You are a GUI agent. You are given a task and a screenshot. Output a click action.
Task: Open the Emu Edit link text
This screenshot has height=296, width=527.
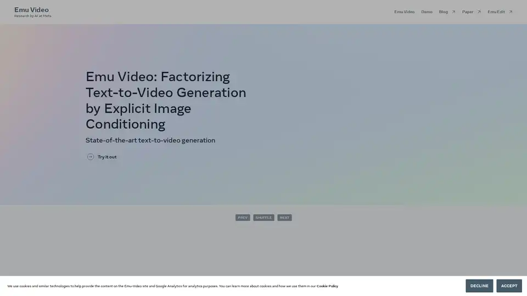[496, 12]
